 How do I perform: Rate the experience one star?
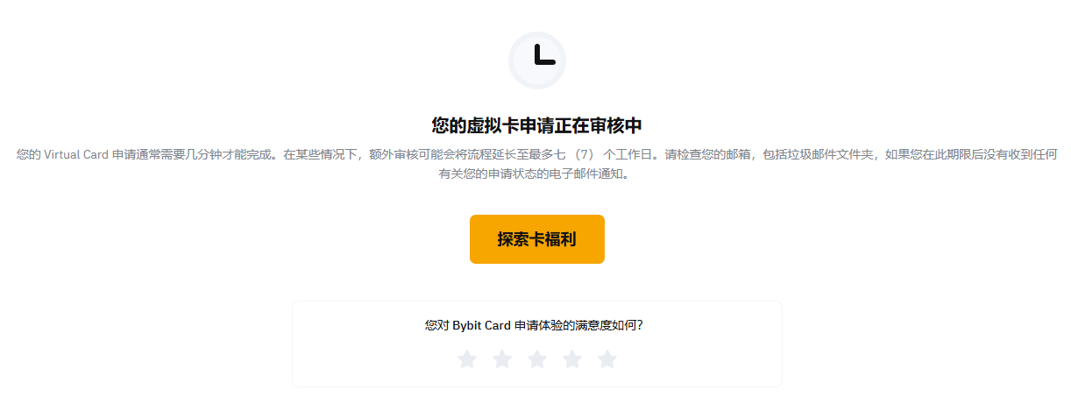[467, 359]
